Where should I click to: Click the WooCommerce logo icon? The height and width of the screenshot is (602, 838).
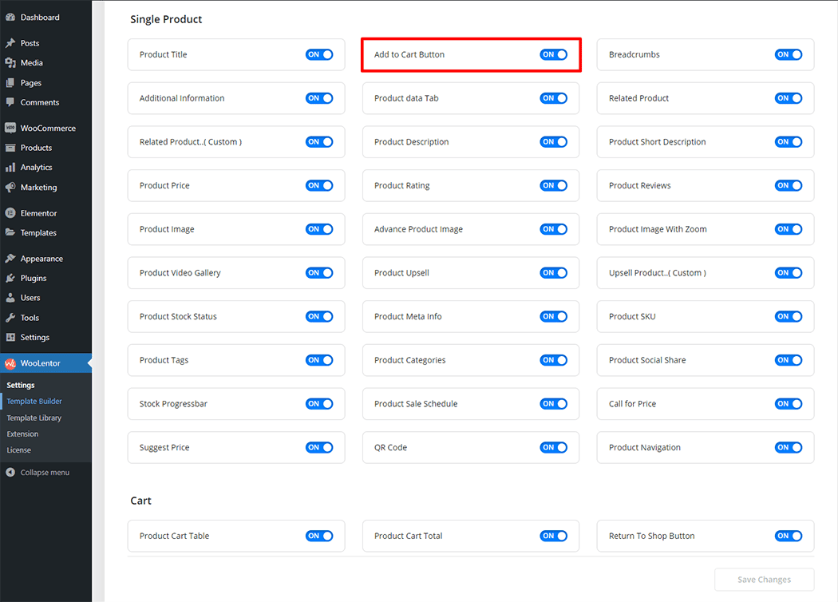(x=10, y=128)
